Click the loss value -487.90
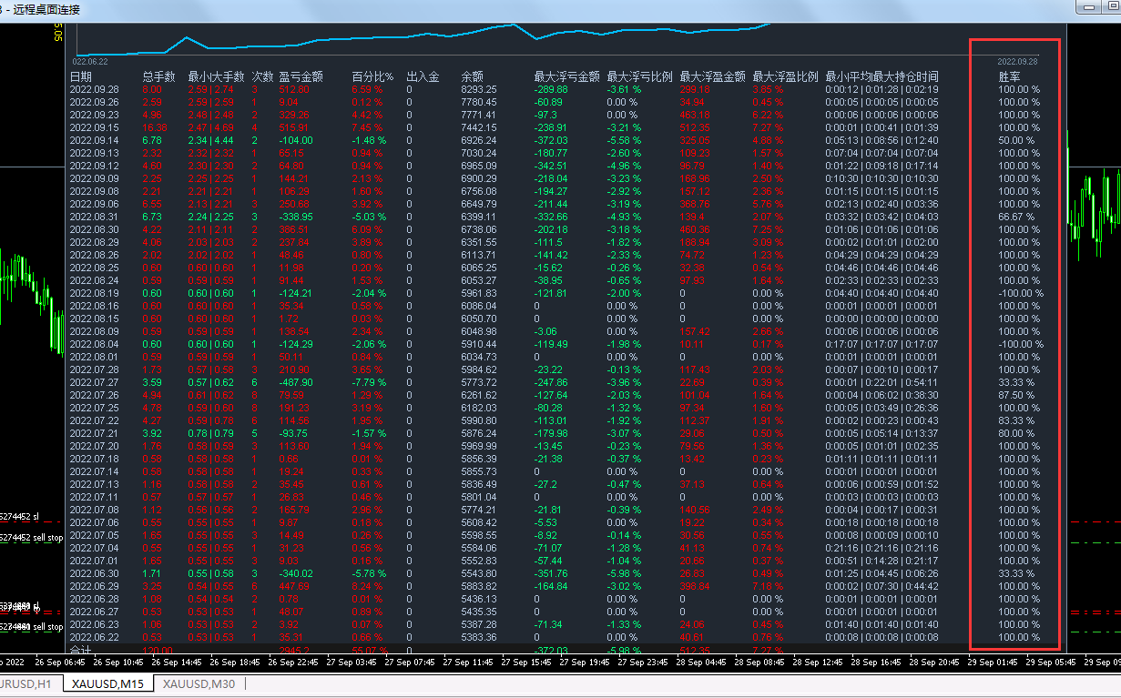 296,382
